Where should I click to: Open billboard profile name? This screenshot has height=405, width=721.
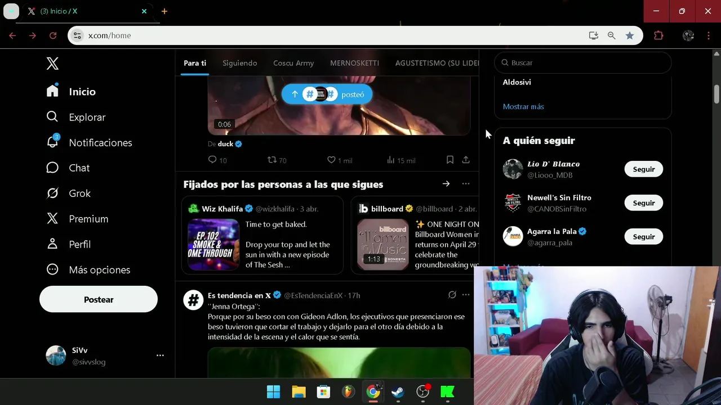387,209
